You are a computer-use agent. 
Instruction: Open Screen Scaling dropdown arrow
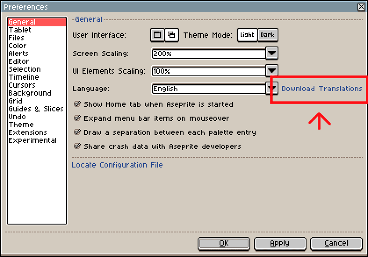point(272,53)
